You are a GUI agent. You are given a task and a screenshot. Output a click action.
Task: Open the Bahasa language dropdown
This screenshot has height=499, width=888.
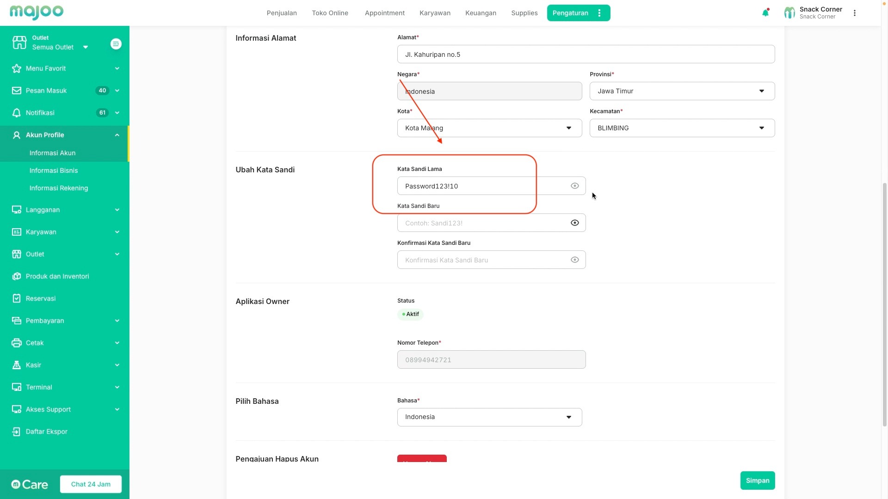(489, 417)
